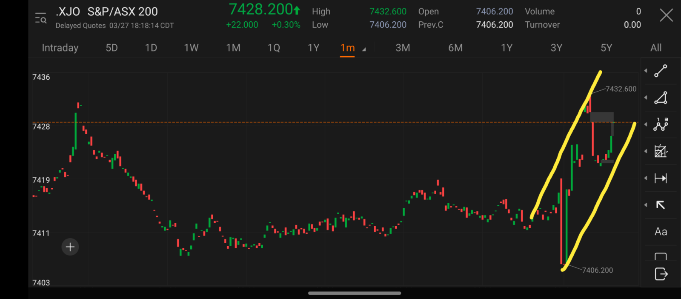Switch to the Intraday tab
This screenshot has height=299, width=681.
coord(60,48)
